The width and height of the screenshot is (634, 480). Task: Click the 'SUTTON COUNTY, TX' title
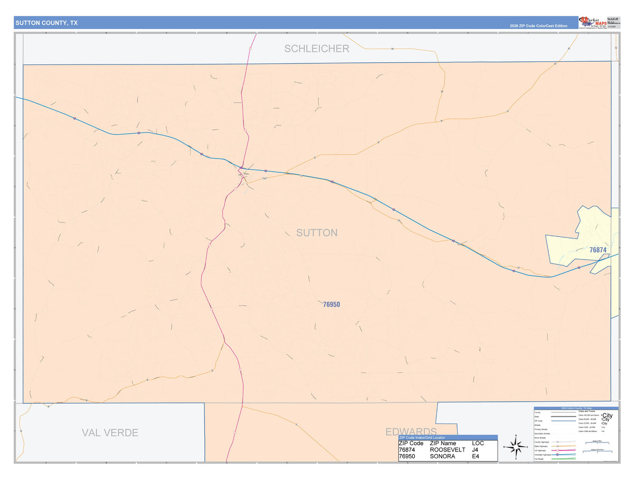pyautogui.click(x=46, y=23)
